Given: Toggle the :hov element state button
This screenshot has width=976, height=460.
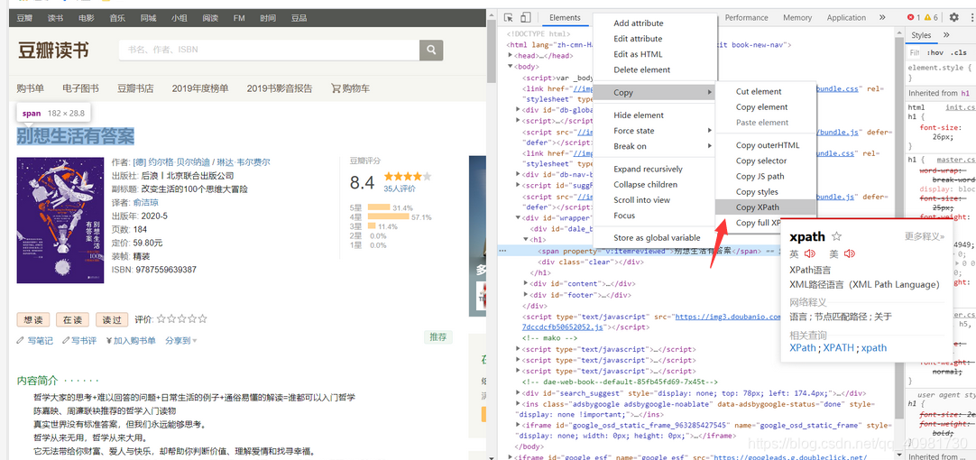Looking at the screenshot, I should 935,52.
